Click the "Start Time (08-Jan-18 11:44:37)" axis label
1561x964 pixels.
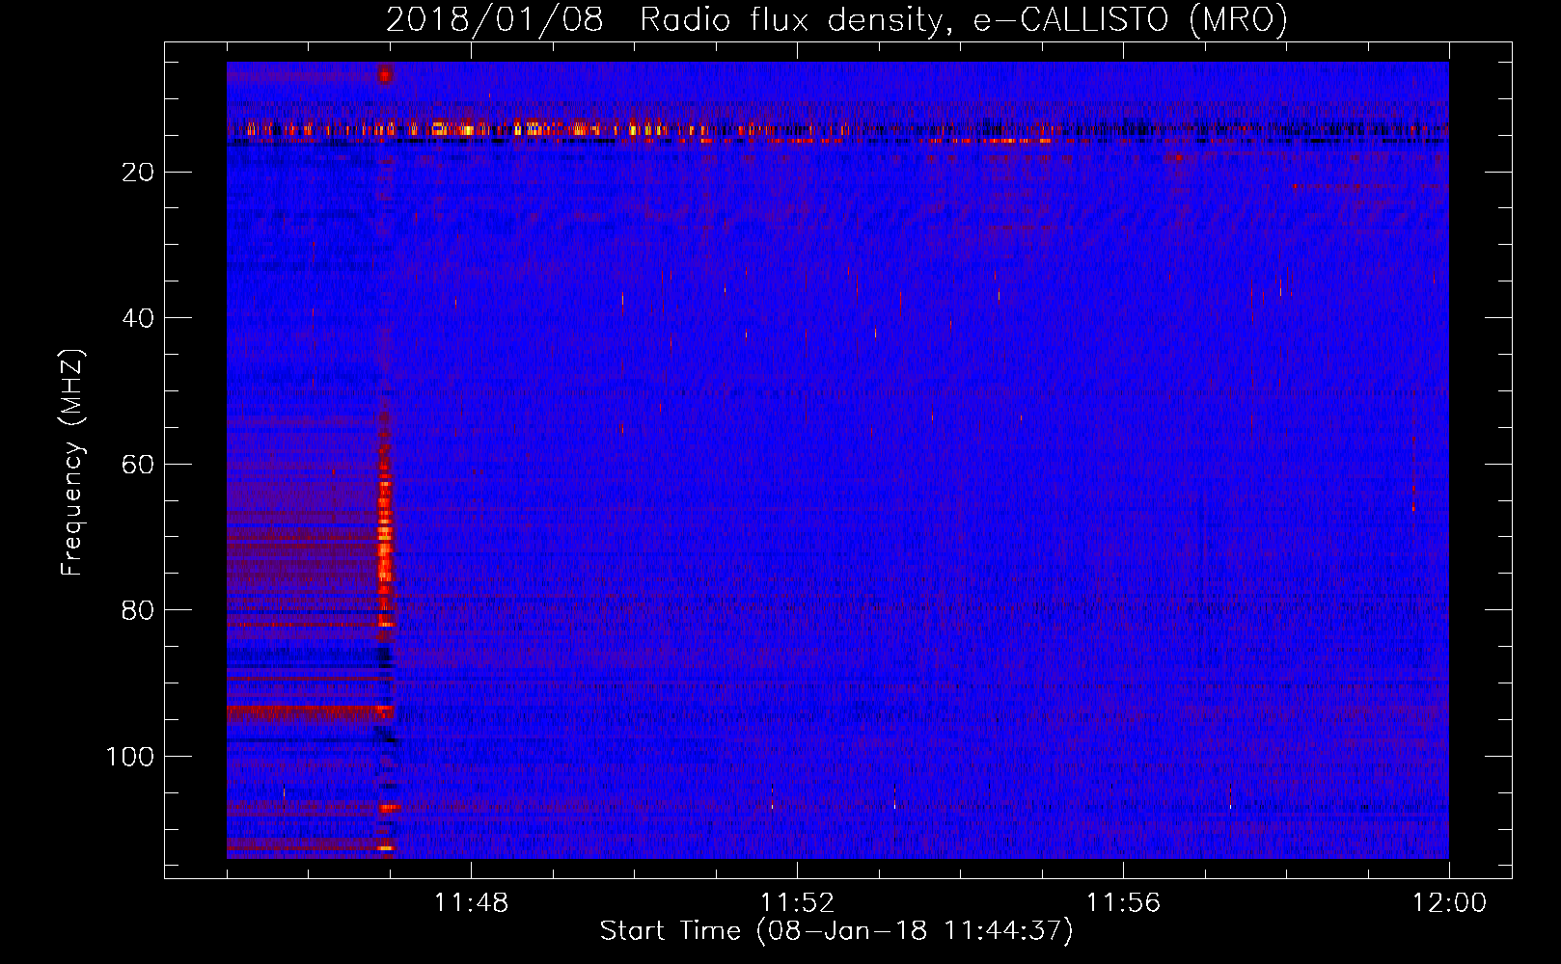[836, 931]
